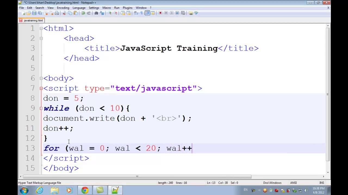Click the horizontal scrollbar right arrow
This screenshot has height=195, width=348.
[x=323, y=177]
